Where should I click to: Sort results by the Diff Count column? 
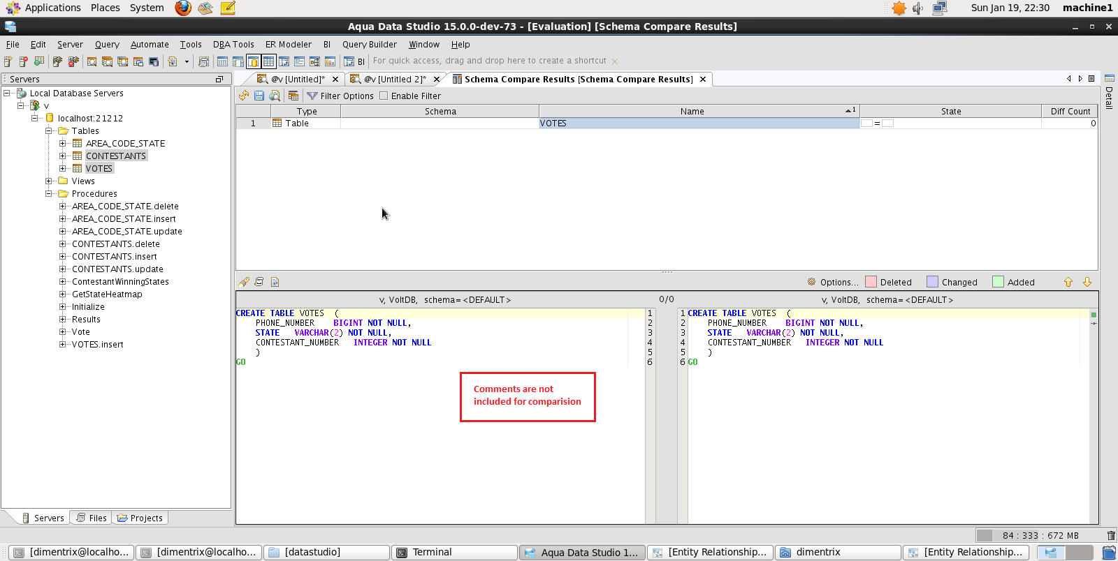1070,111
